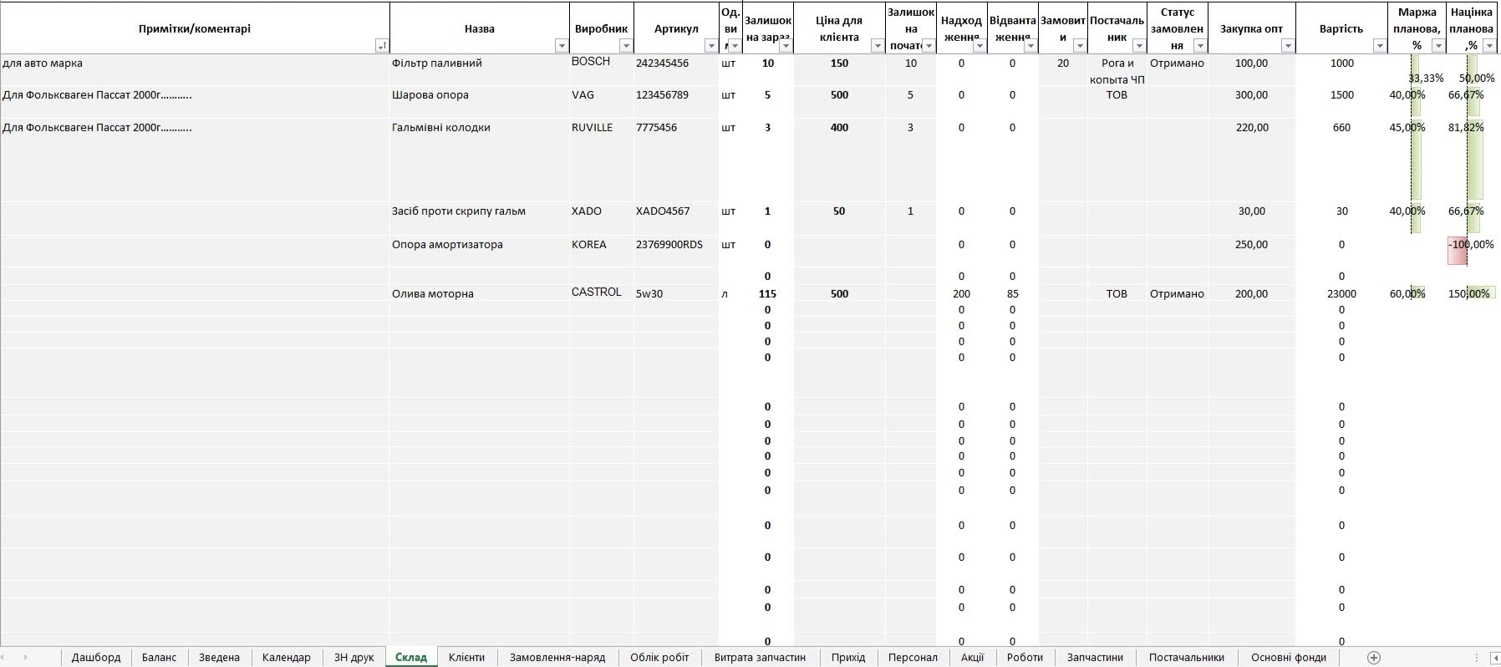Select manufacturer cell 'KOREA'
Screen dimensions: 1501x667
(602, 251)
